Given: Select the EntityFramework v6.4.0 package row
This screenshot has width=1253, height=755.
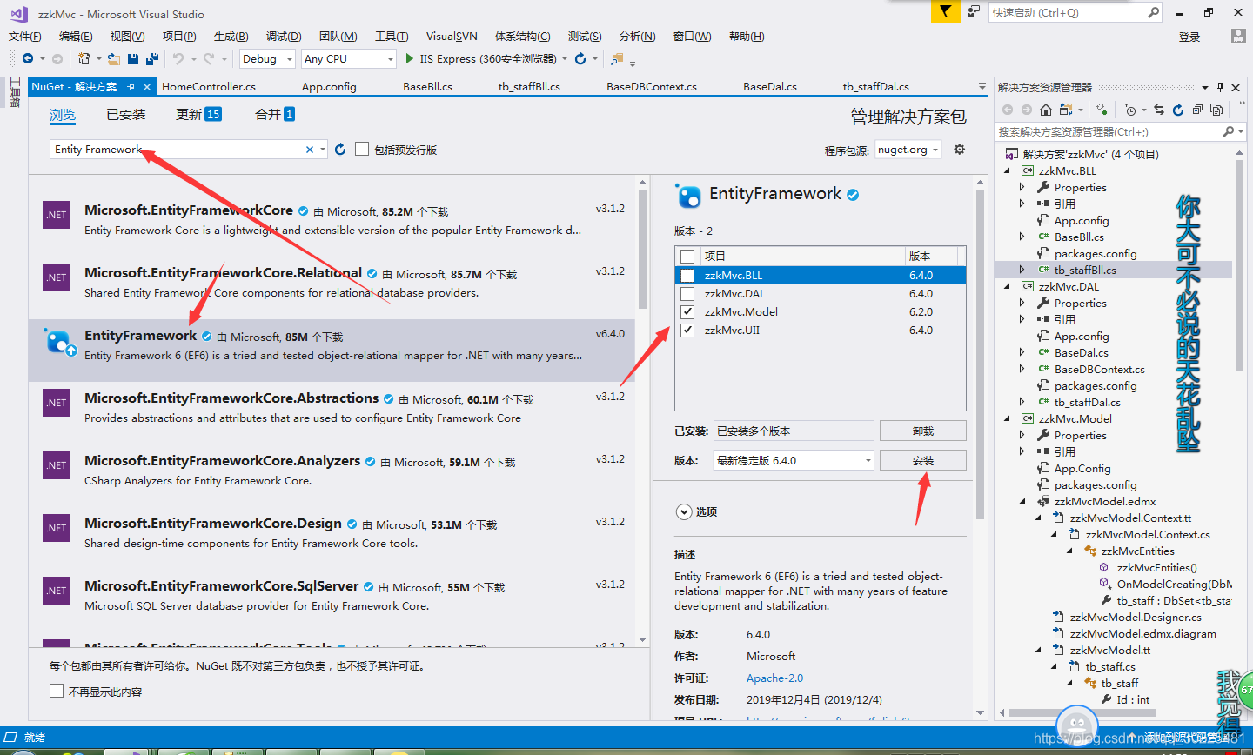Looking at the screenshot, I should [x=332, y=350].
